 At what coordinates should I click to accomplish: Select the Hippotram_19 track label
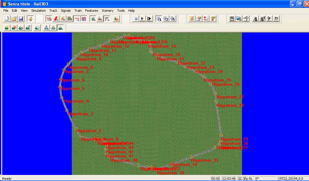tap(162, 46)
